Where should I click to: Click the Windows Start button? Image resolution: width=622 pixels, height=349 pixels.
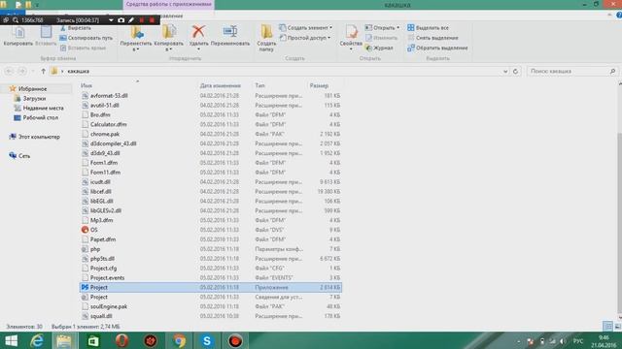pyautogui.click(x=11, y=340)
